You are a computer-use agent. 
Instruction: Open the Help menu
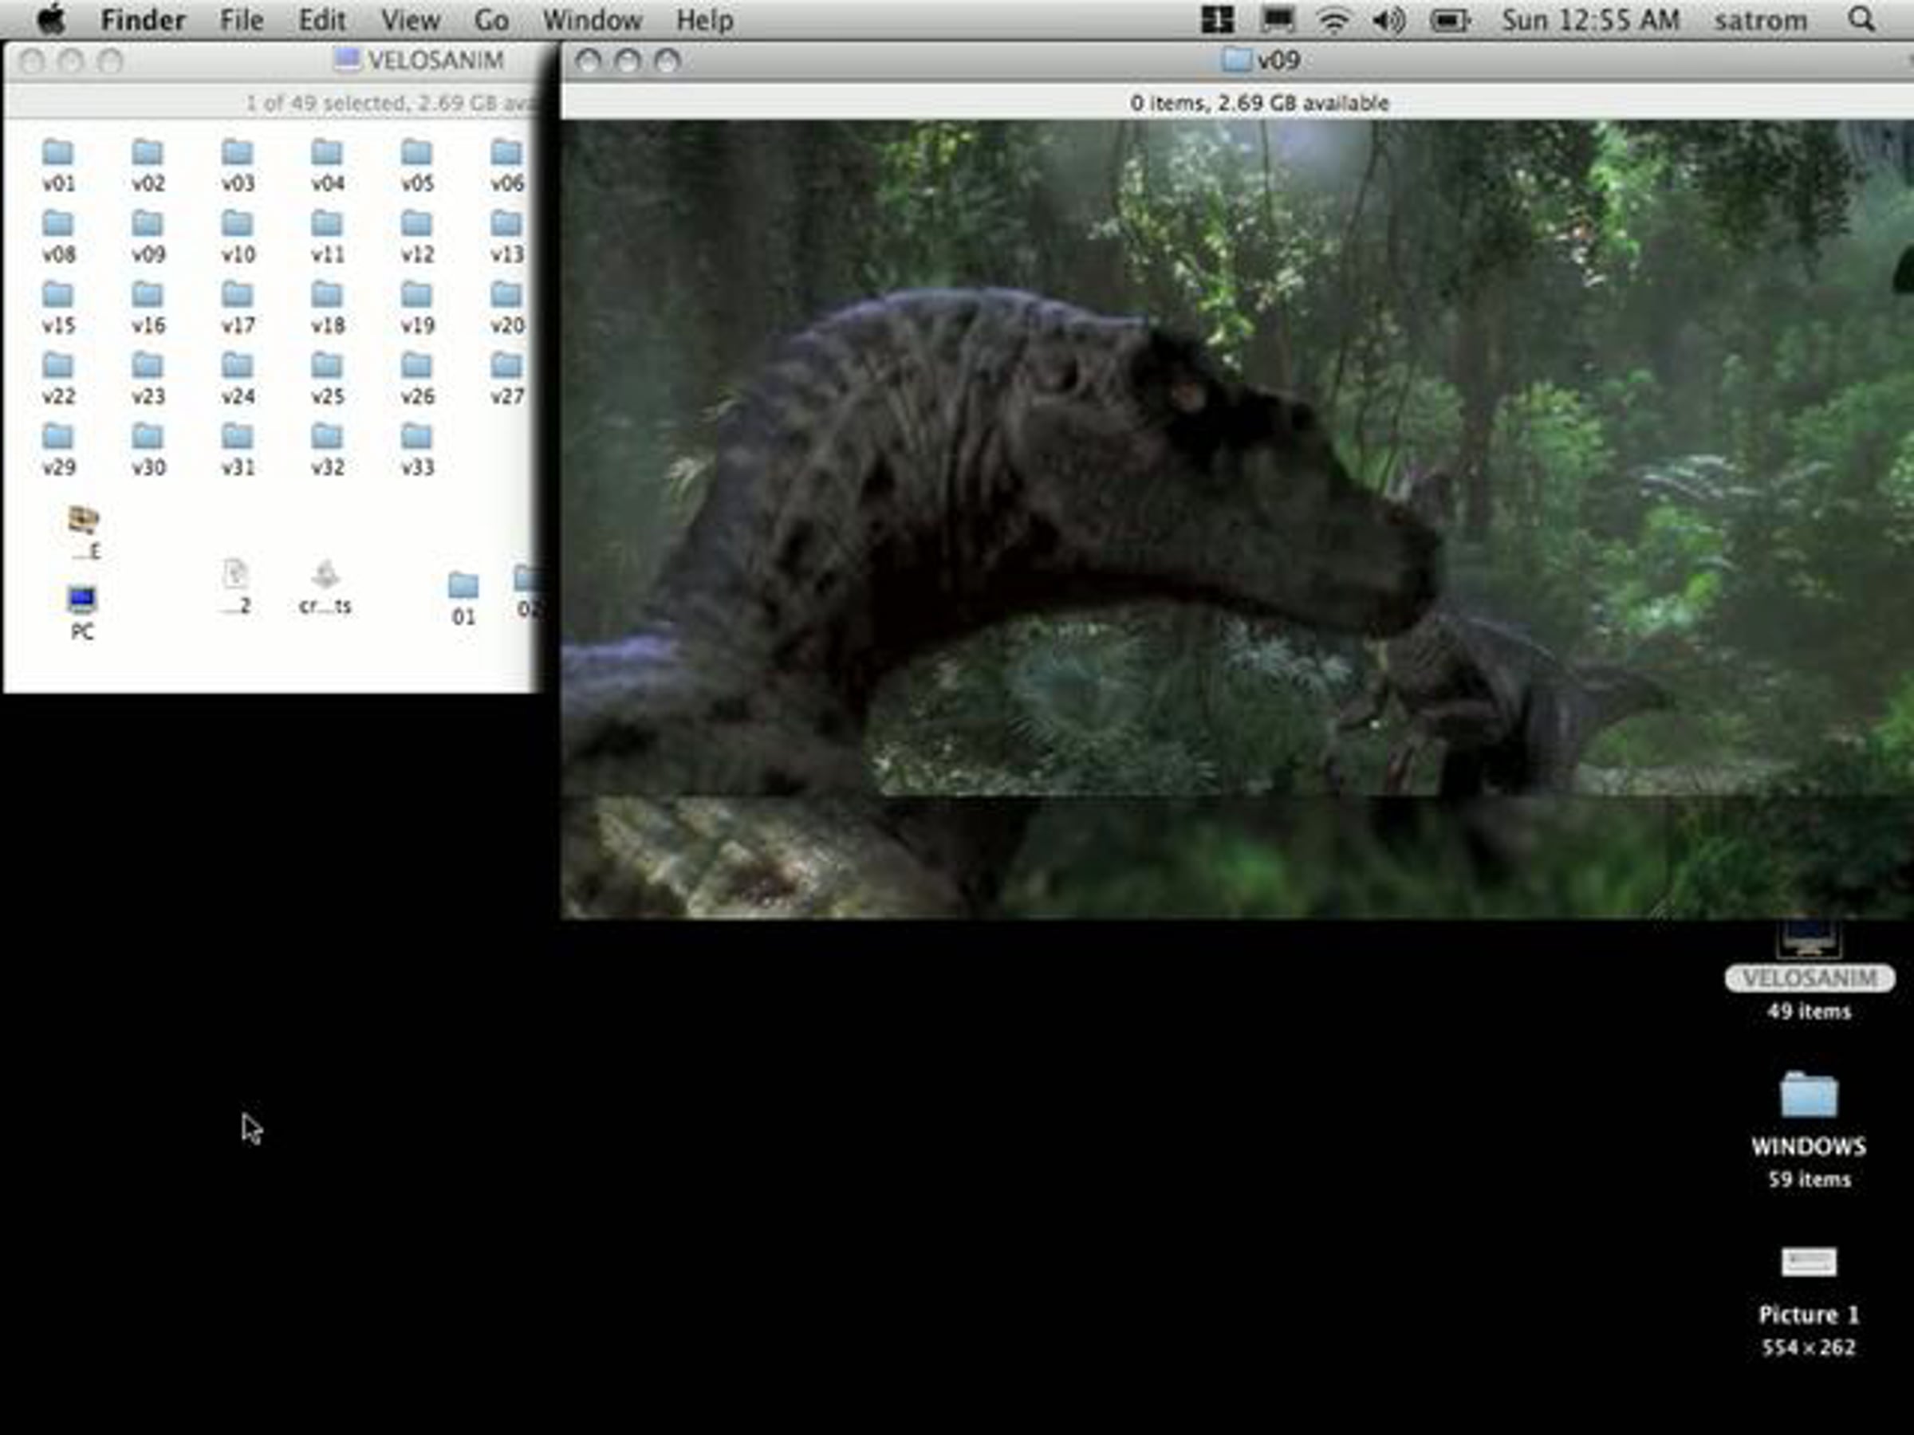click(x=705, y=20)
